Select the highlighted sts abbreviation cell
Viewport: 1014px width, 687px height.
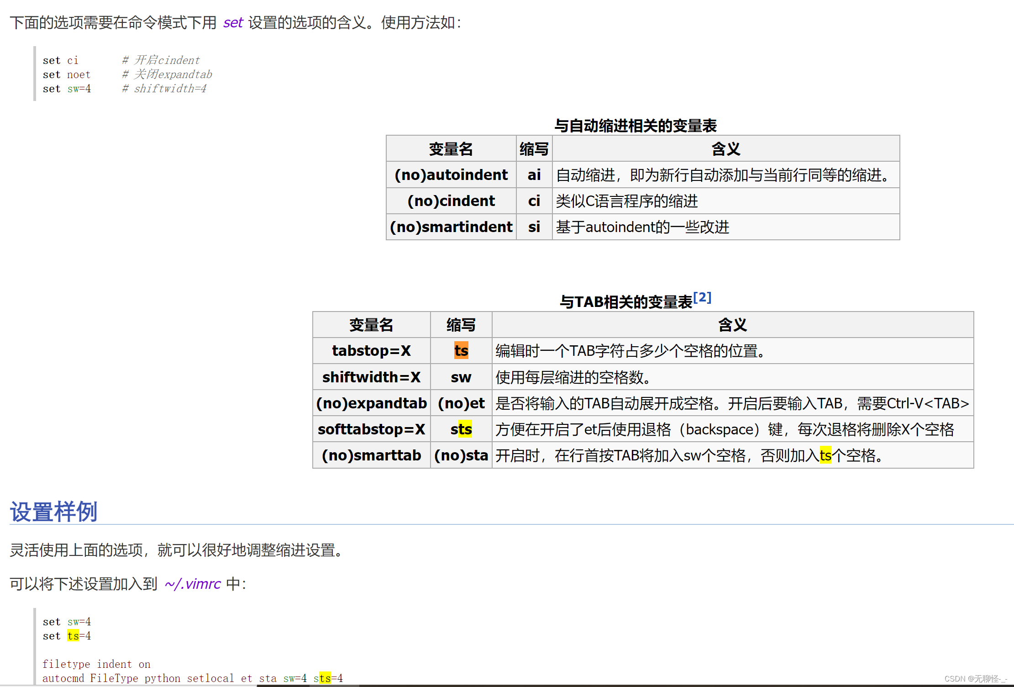(461, 429)
